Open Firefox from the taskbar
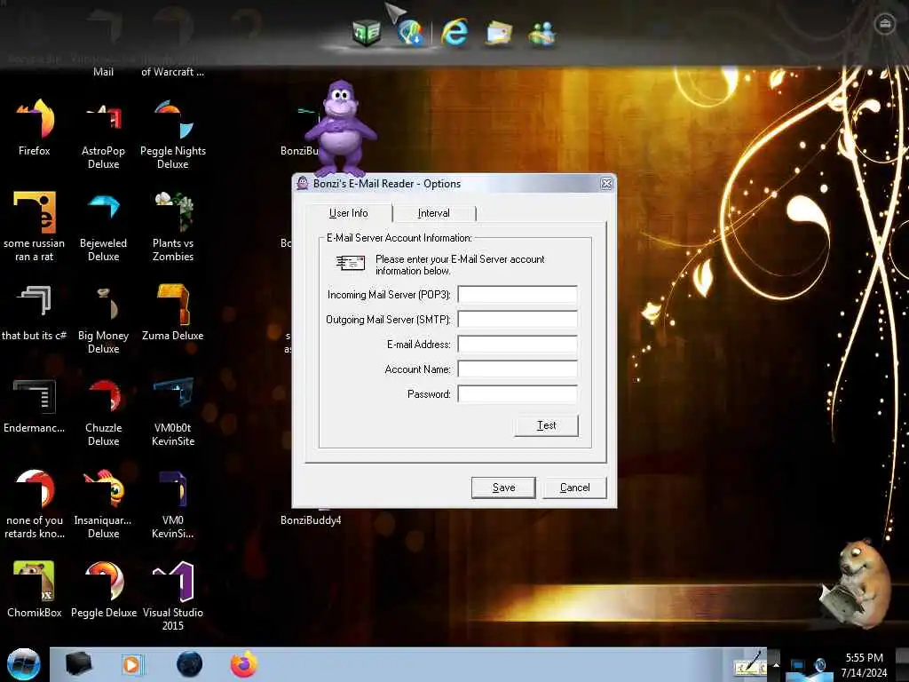 (244, 664)
